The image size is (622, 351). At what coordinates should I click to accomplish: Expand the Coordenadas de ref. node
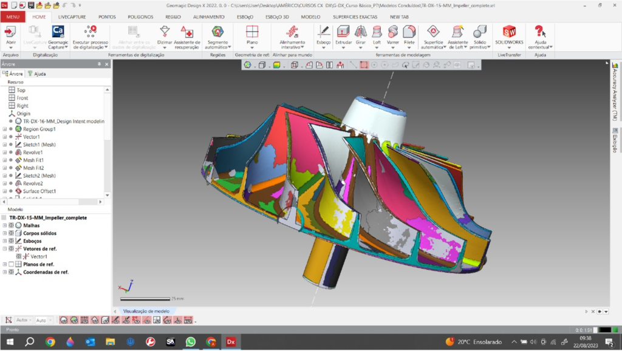(x=5, y=273)
